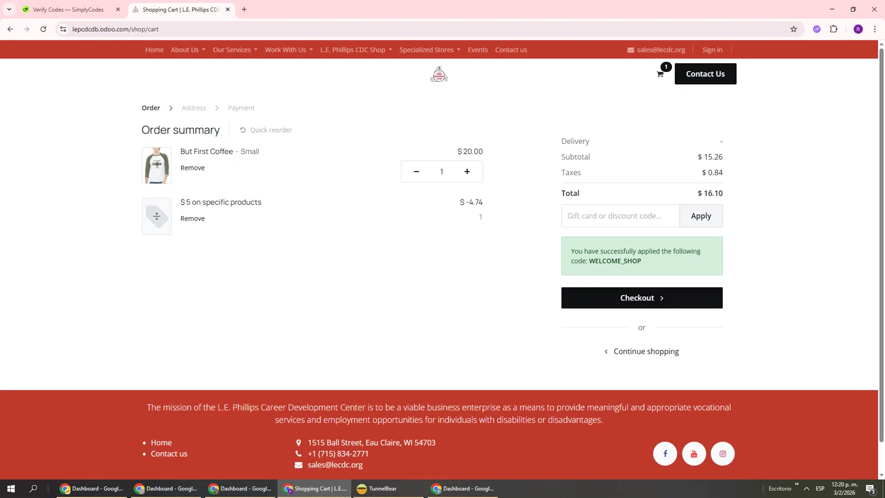Remove the $5 on specific products discount
This screenshot has width=885, height=498.
click(192, 219)
